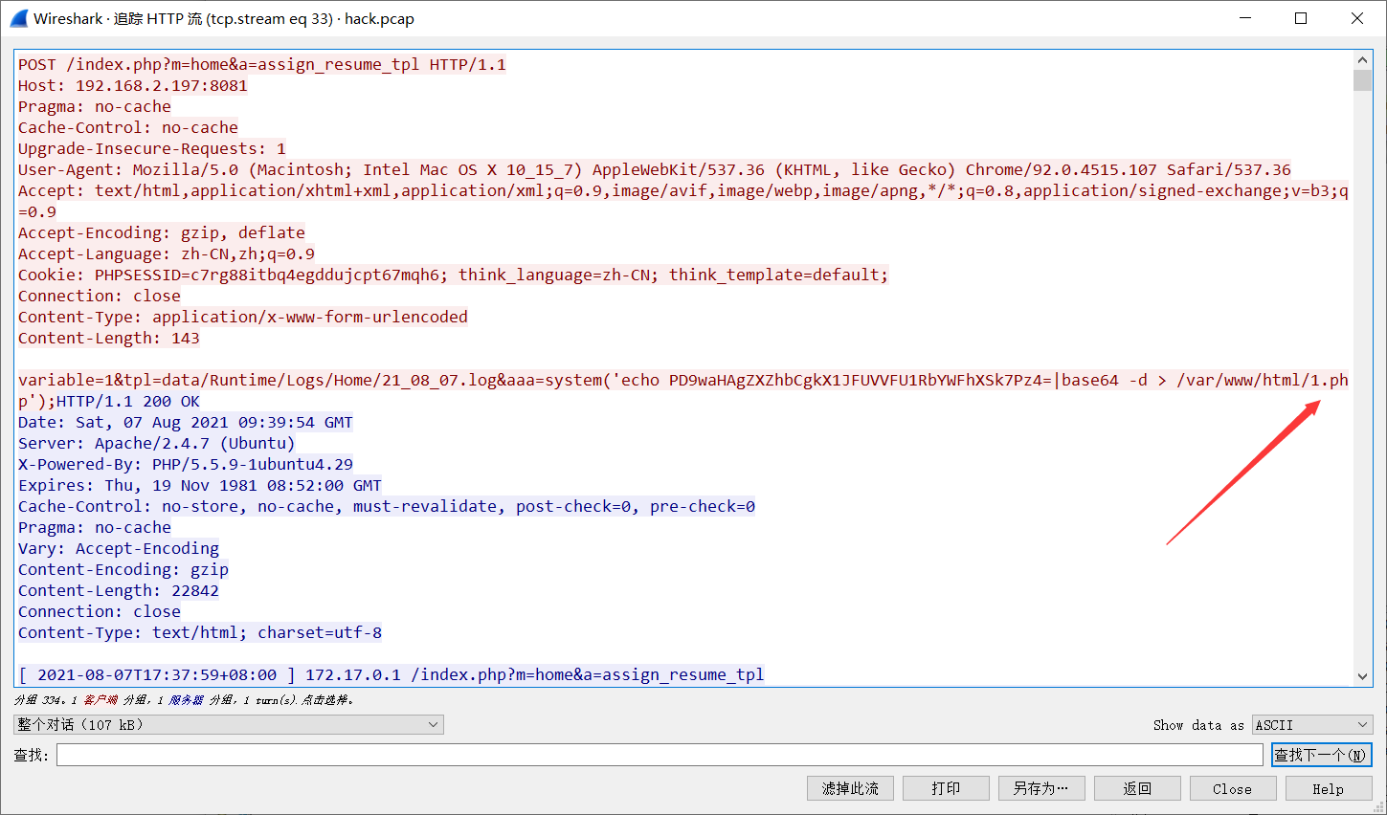Click the User-Agent header line
This screenshot has height=815, width=1387.
tap(655, 169)
